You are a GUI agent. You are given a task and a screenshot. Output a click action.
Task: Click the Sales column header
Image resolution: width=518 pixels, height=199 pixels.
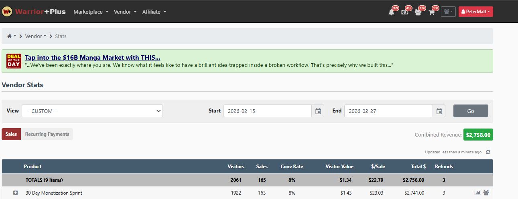click(262, 167)
